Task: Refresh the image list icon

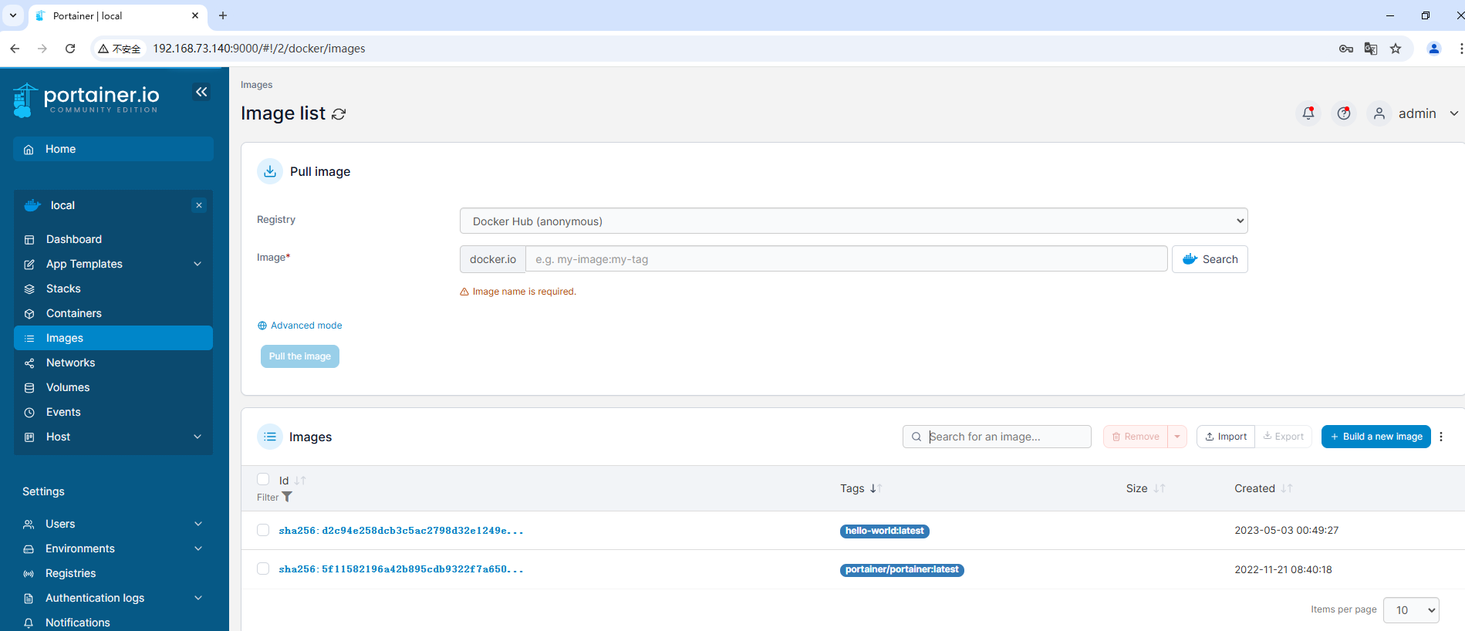Action: 339,114
